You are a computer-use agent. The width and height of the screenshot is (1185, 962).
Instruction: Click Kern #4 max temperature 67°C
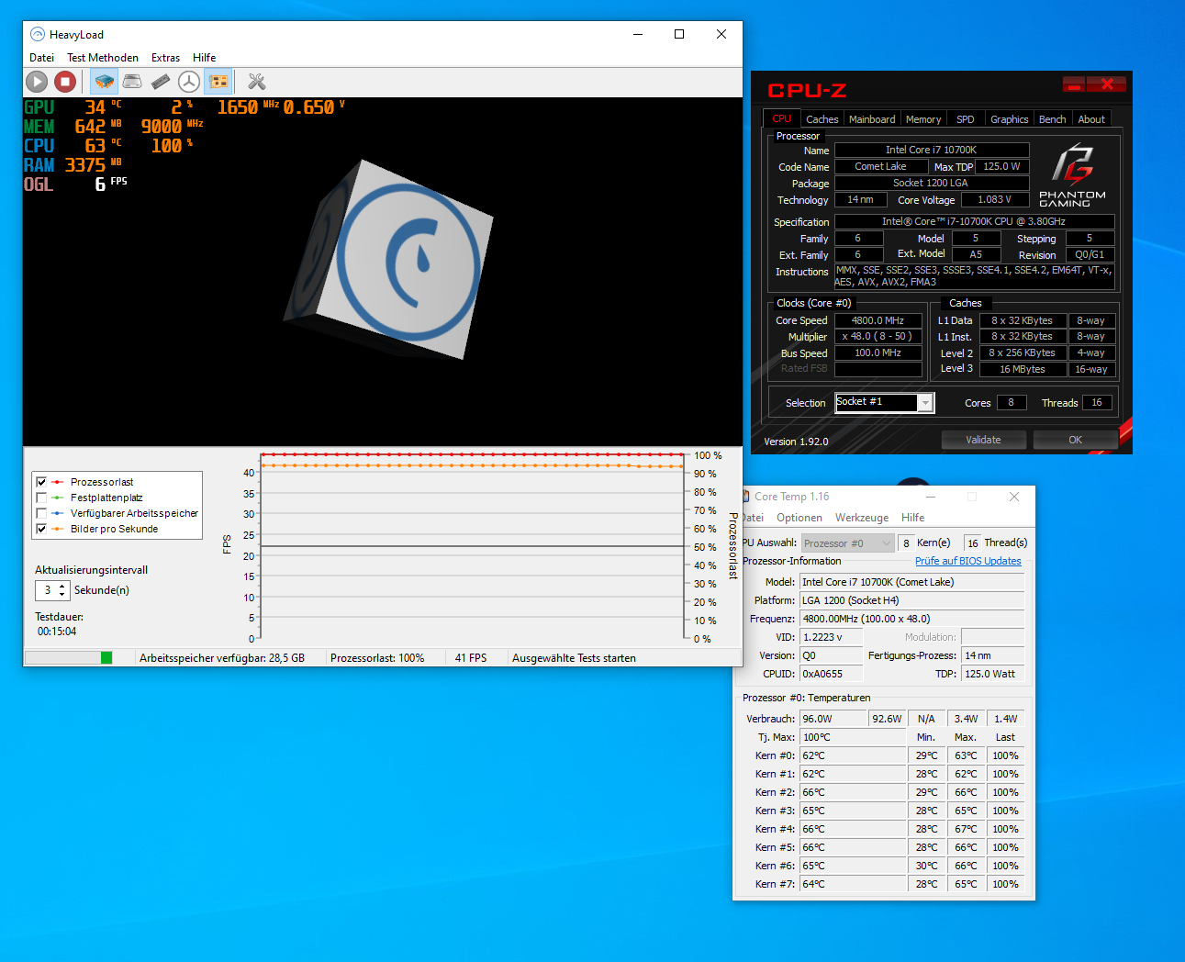(x=966, y=829)
